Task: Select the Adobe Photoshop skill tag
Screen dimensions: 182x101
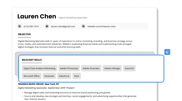Action: click(69, 68)
